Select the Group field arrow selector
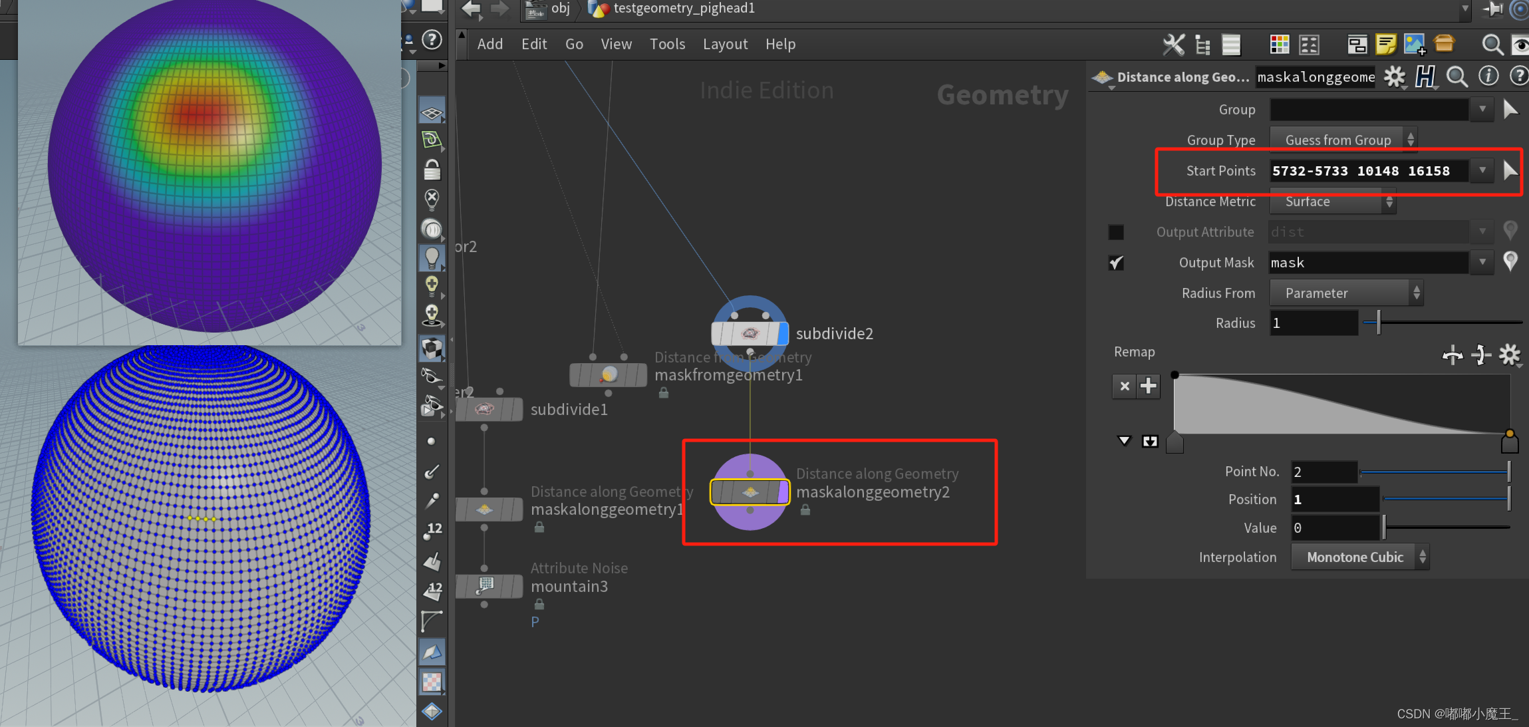This screenshot has width=1529, height=727. pos(1511,109)
